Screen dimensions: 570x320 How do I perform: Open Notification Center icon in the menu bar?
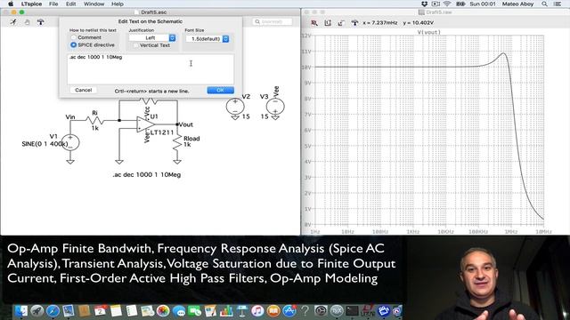[x=558, y=4]
